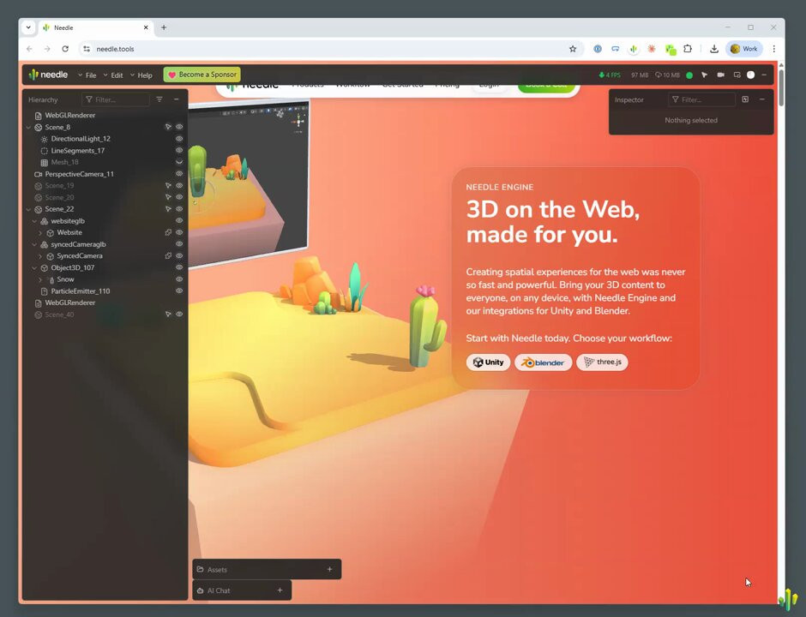The width and height of the screenshot is (806, 617).
Task: Collapse the Scene_8 tree node
Action: [29, 128]
